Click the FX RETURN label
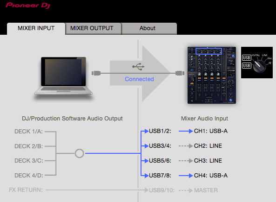The height and width of the screenshot is (202, 276). coord(26,190)
